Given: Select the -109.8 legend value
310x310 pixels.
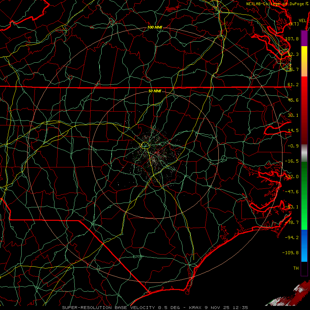Looking at the screenshot, I should (x=291, y=253).
